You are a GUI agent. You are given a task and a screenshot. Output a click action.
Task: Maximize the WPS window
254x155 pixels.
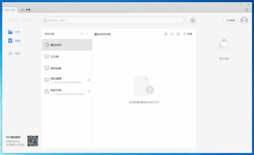pos(241,5)
